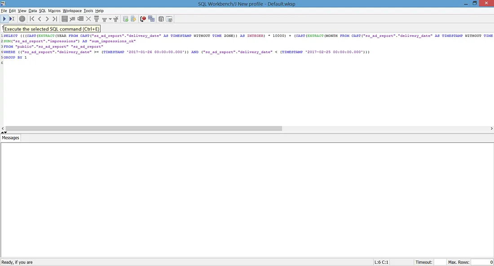
Task: Click the '2017-01-26 00:00:00.000' timestamp literal
Action: pyautogui.click(x=154, y=52)
